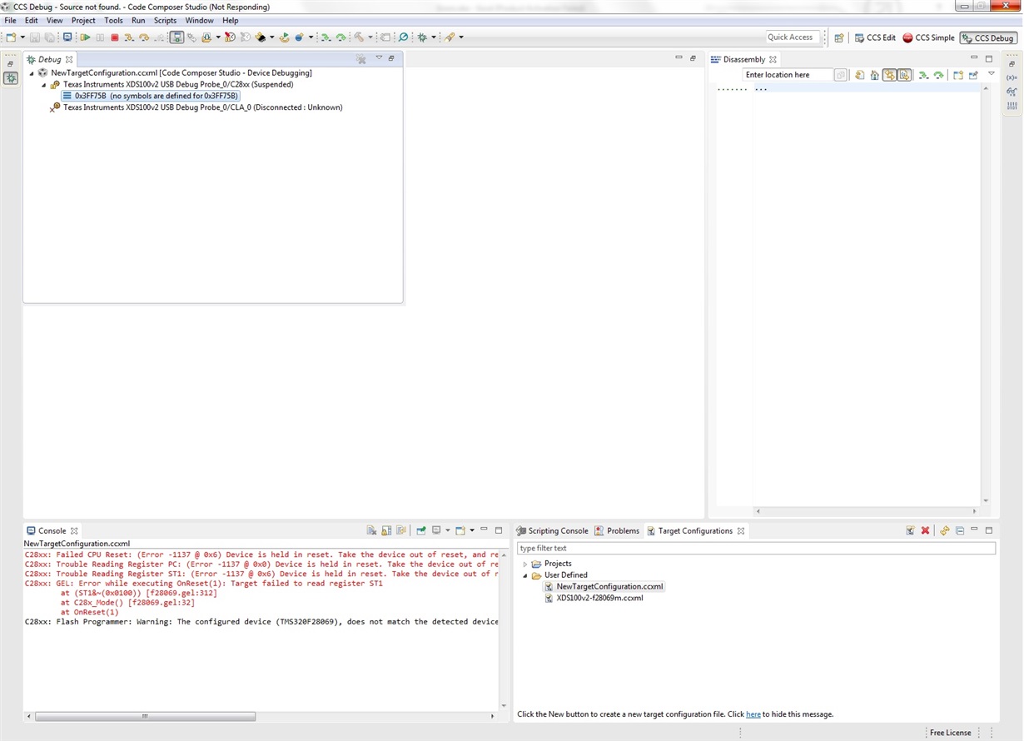This screenshot has height=741, width=1024.
Task: Open the Disassembly view menu triangle
Action: (x=992, y=73)
